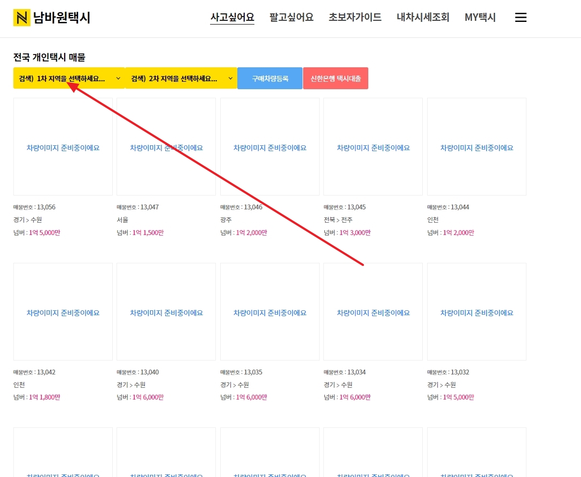This screenshot has height=477, width=581.
Task: Open the 사고싶어요 menu
Action: 232,18
